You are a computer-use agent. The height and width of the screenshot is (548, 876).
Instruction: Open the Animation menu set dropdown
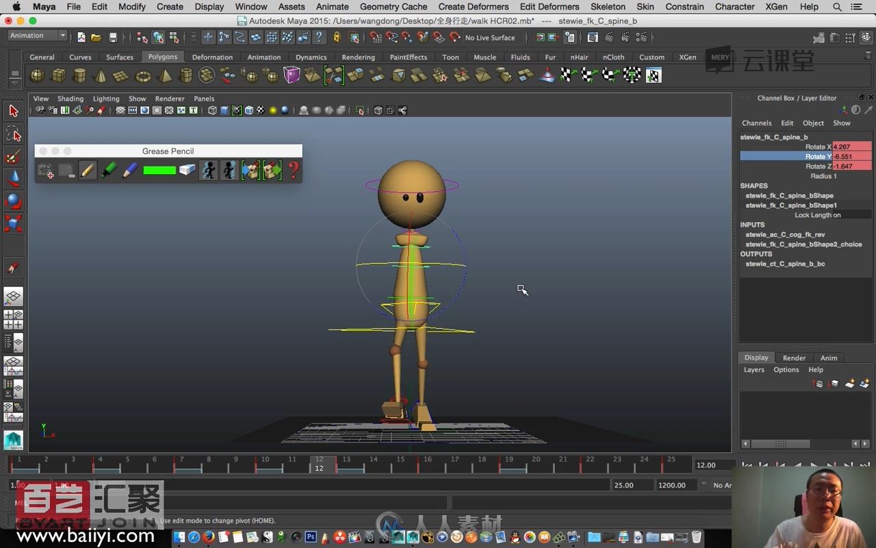[38, 36]
